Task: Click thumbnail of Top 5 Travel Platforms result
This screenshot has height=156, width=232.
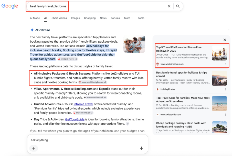Action: pos(219,53)
